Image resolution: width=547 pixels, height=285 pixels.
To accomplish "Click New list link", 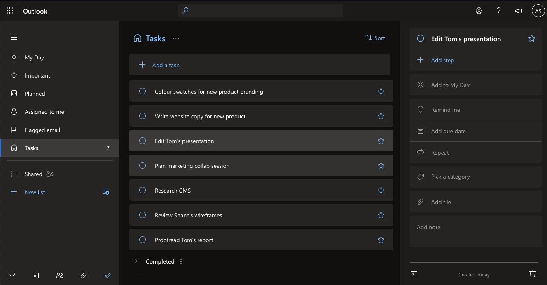I will 35,192.
